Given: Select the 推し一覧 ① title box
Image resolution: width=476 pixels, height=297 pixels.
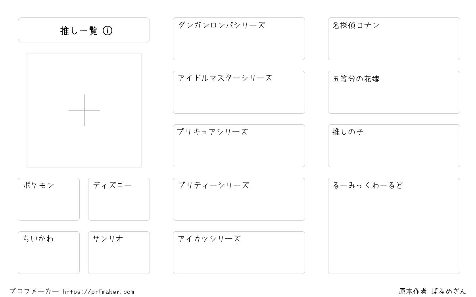Looking at the screenshot, I should (84, 30).
